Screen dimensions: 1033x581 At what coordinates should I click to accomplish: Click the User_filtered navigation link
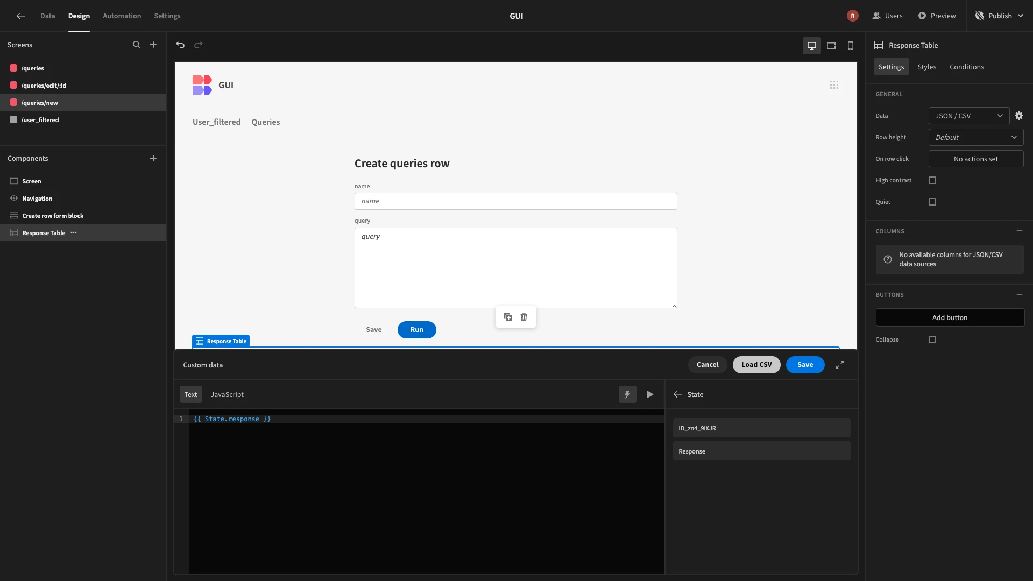[x=216, y=122]
